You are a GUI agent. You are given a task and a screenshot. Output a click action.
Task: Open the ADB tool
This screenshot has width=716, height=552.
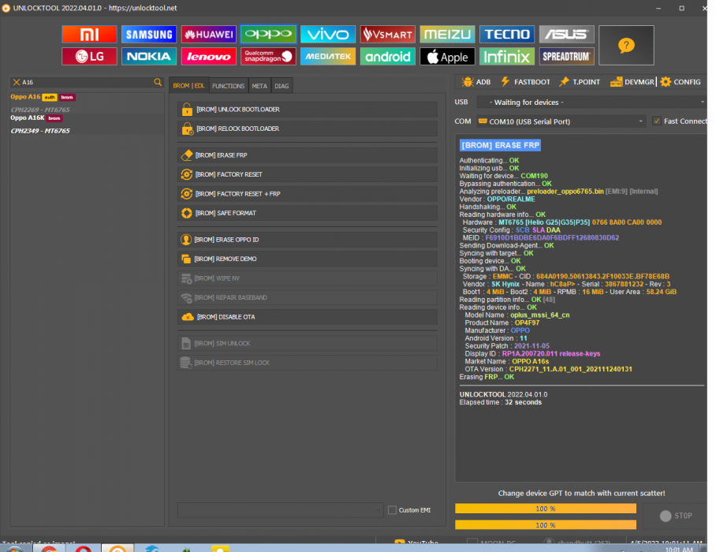click(x=476, y=82)
